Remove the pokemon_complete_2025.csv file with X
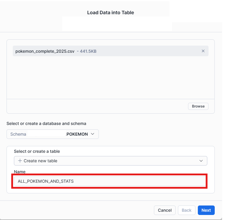The image size is (226, 220). tap(203, 51)
